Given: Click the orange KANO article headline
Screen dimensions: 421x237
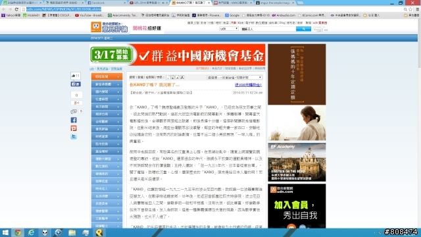Looking at the screenshot, I should [155, 85].
